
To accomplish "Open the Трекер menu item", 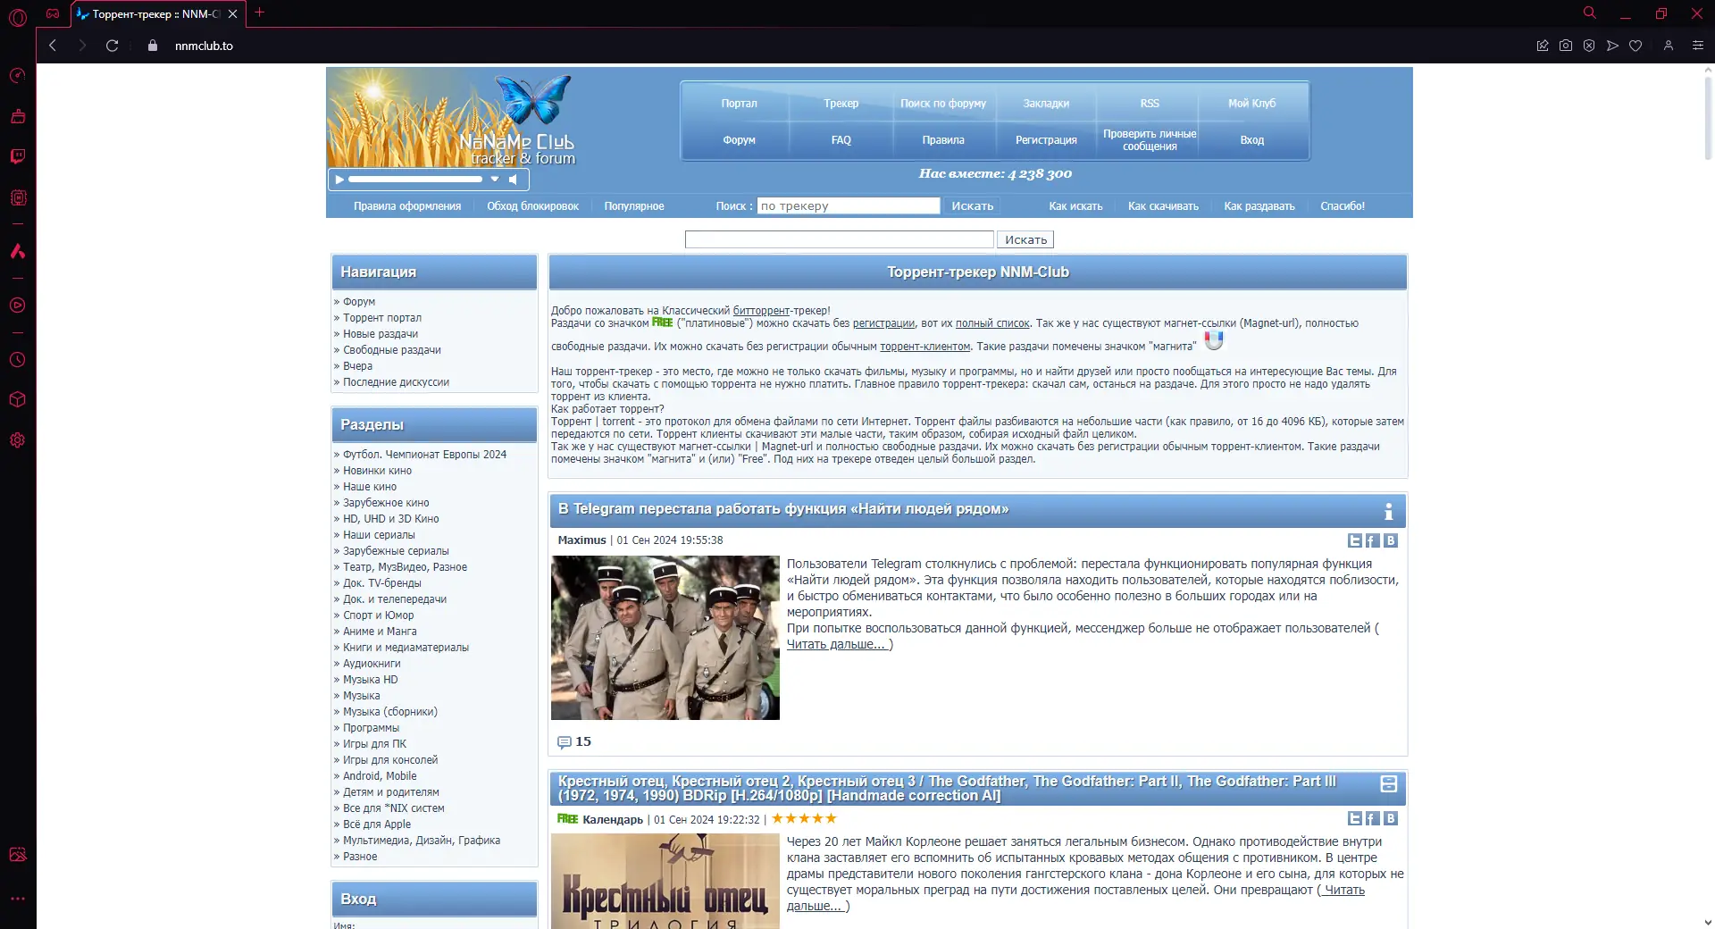I will (x=841, y=104).
